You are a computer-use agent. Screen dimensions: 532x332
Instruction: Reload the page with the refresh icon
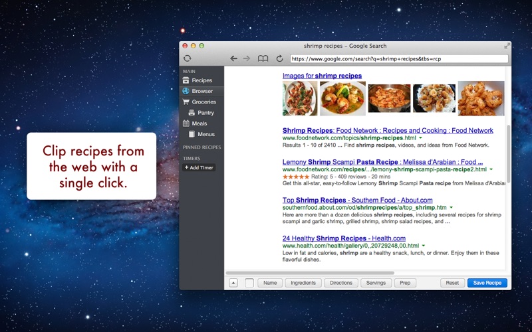coord(279,58)
